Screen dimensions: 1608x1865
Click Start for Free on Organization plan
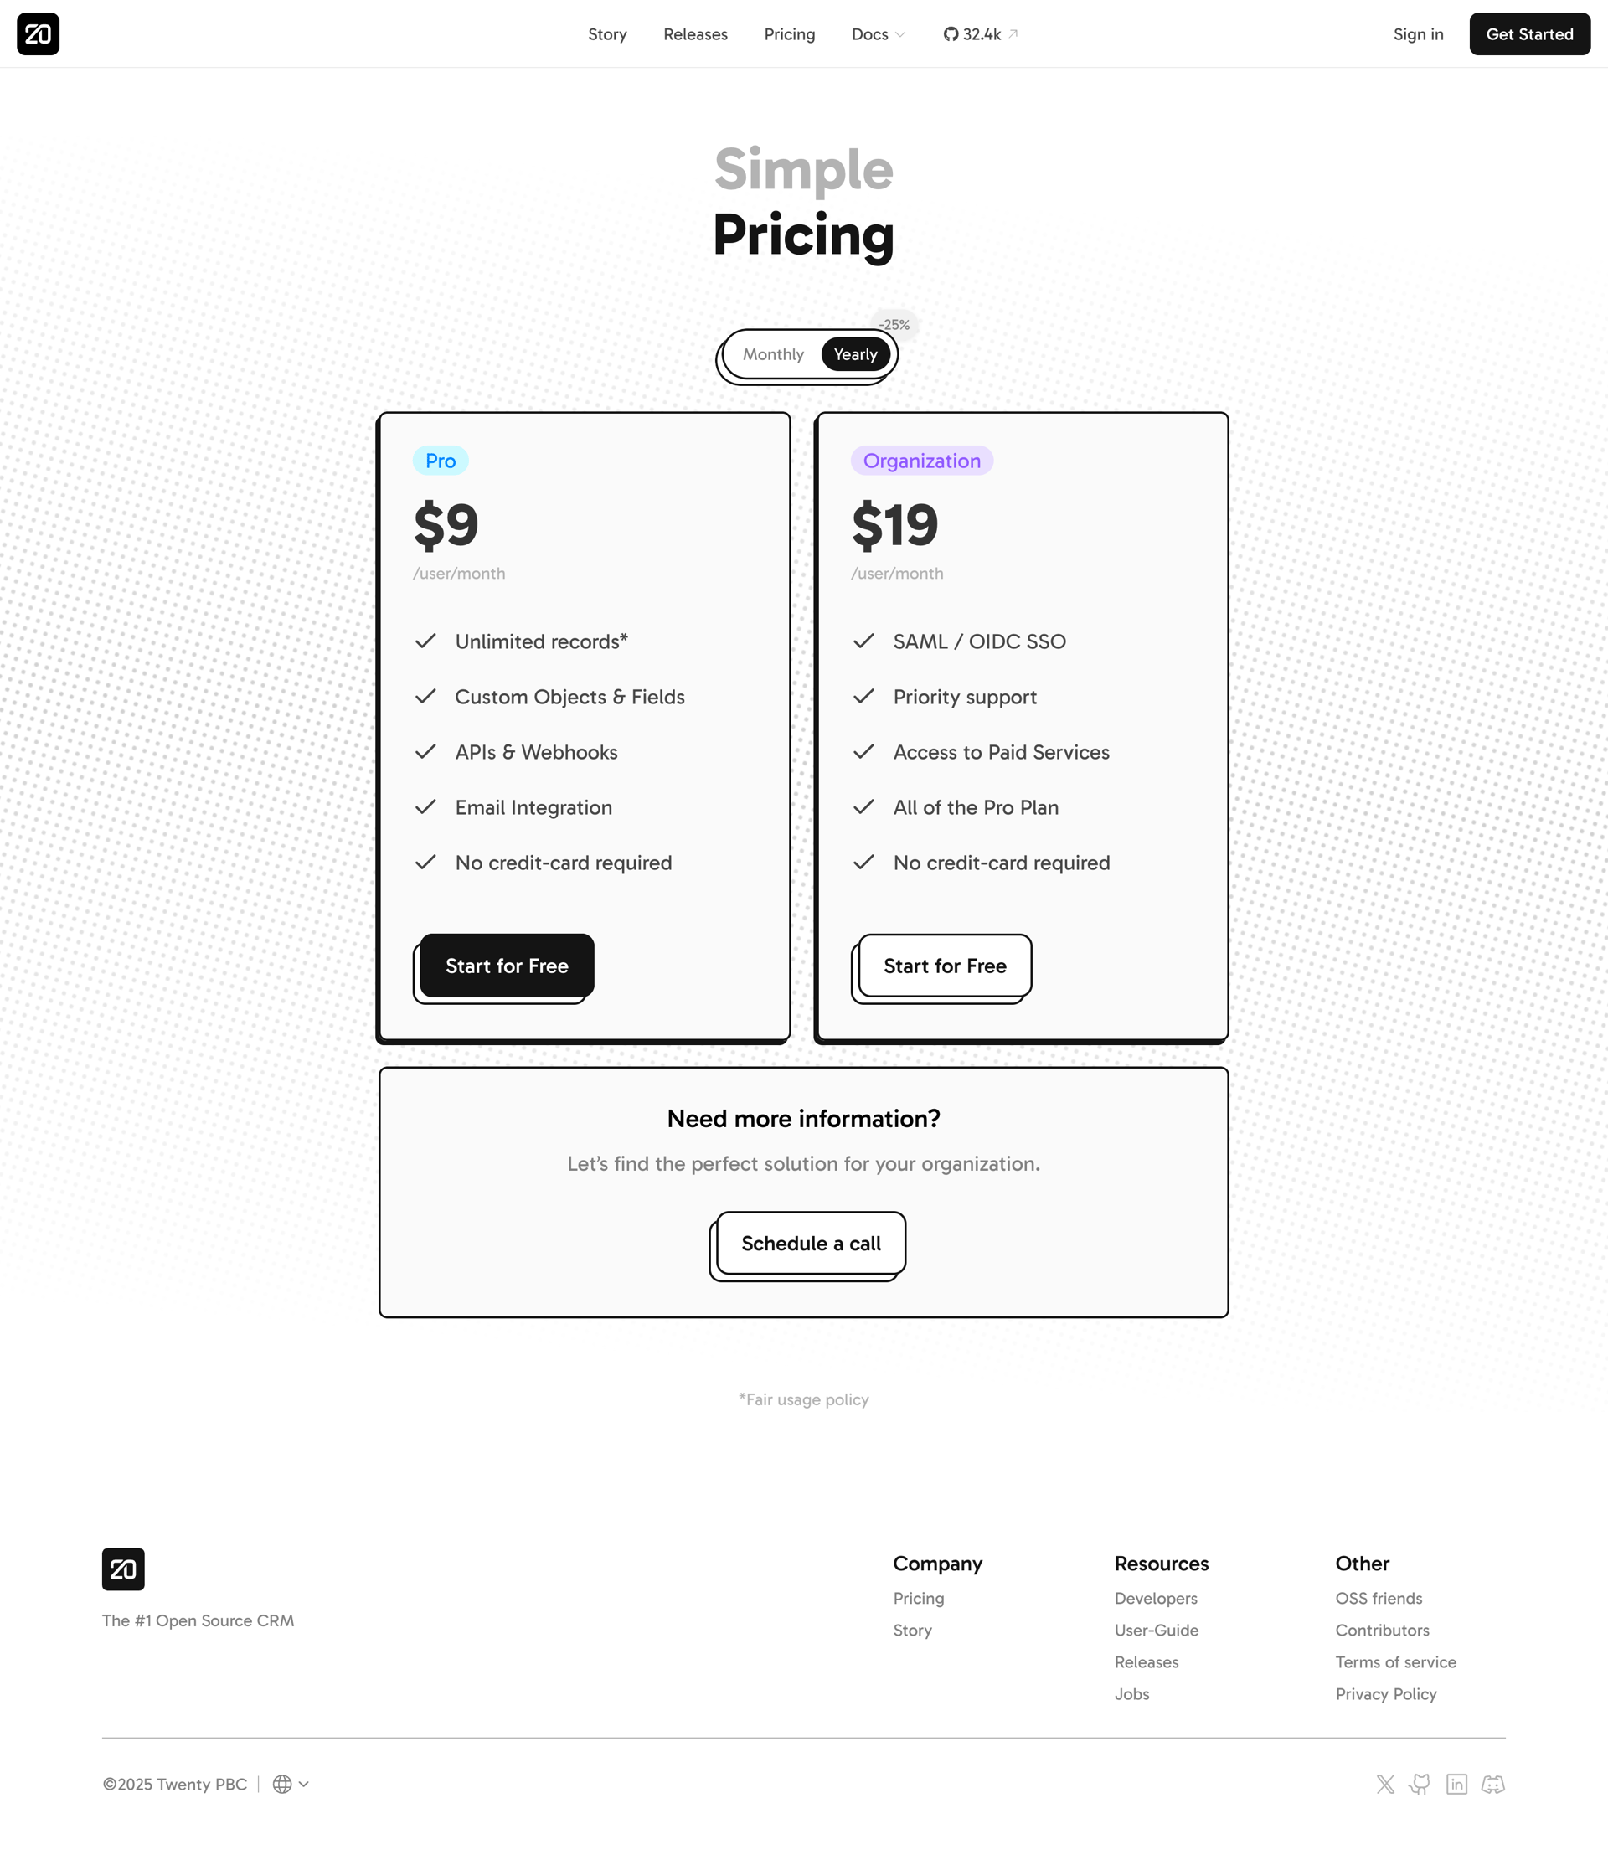(945, 966)
